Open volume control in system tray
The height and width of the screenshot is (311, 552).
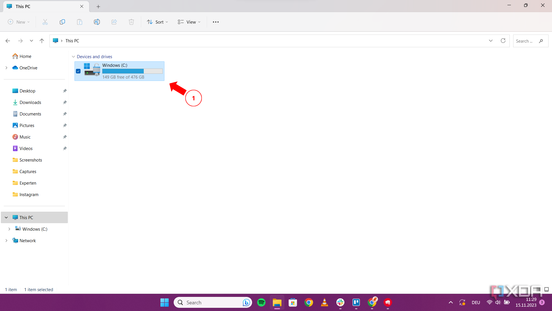click(498, 302)
